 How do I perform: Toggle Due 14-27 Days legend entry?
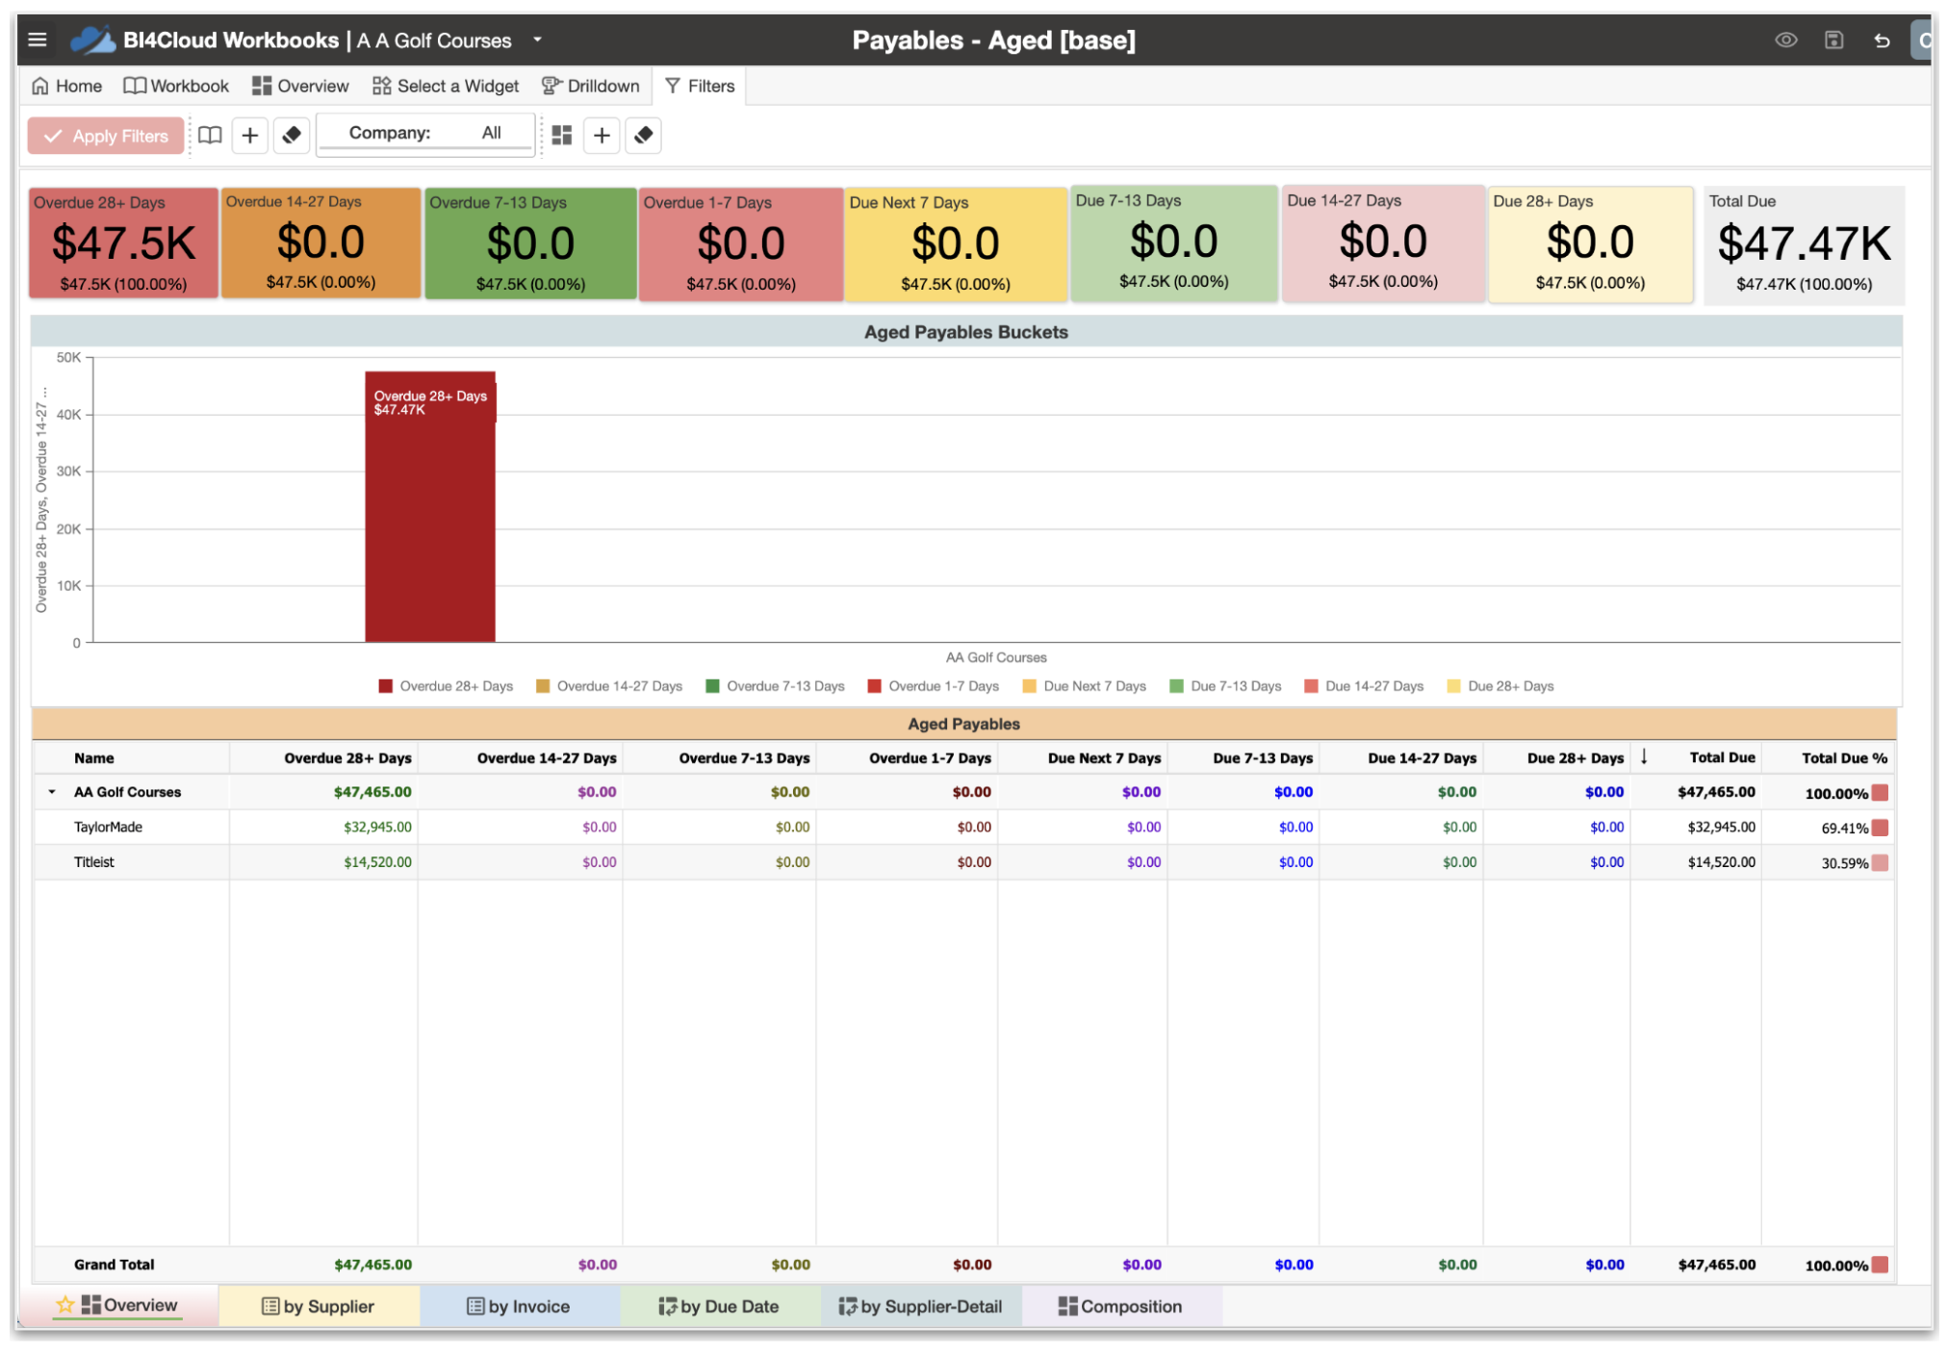pyautogui.click(x=1364, y=686)
